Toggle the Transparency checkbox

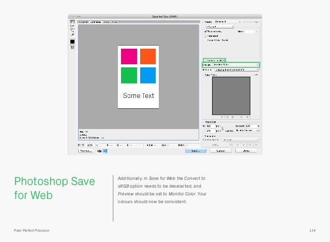pyautogui.click(x=206, y=31)
